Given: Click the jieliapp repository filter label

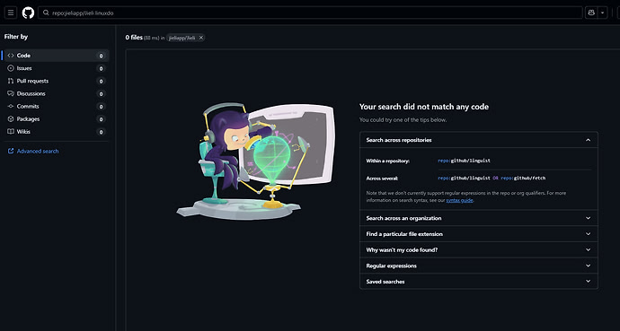Looking at the screenshot, I should (x=182, y=38).
